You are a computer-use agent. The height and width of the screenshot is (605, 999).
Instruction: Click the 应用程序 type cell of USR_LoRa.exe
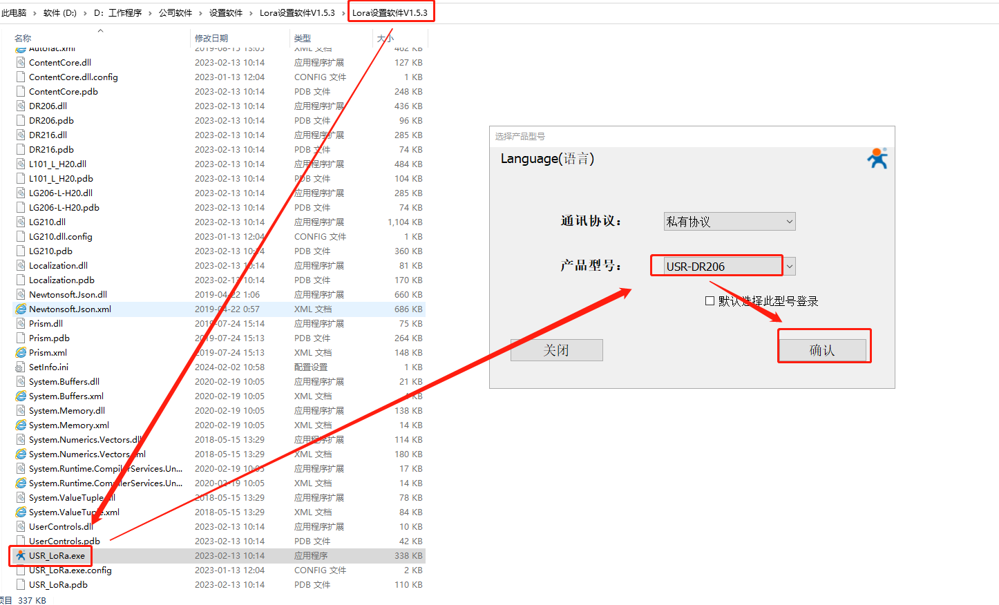pyautogui.click(x=311, y=555)
